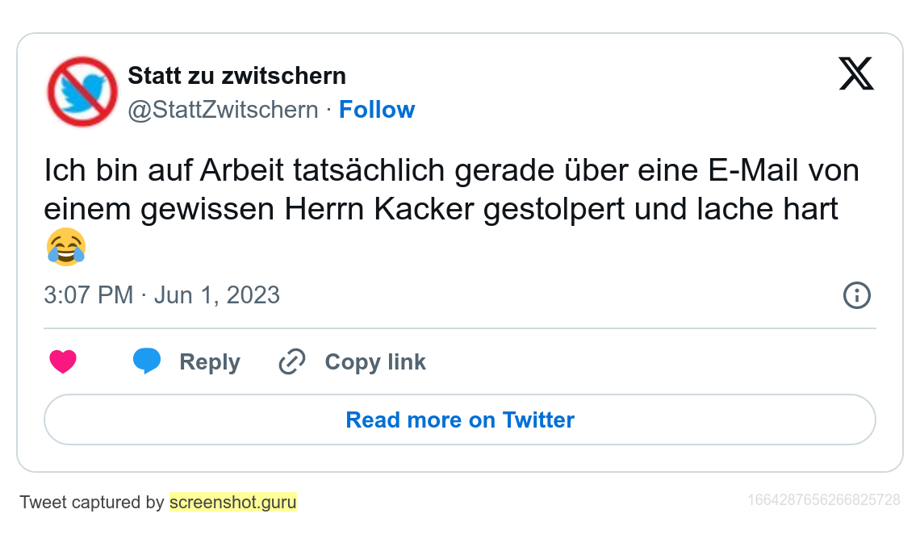
Task: Open the Twitter info circle icon
Action: click(856, 295)
